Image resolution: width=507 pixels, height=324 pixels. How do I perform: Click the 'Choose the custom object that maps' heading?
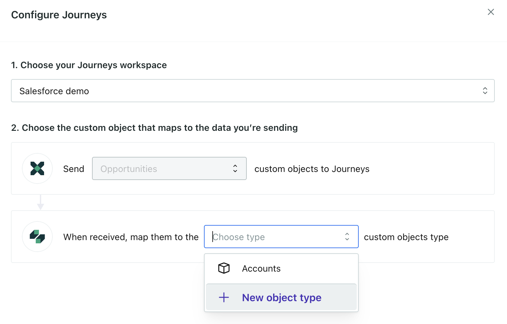click(154, 128)
